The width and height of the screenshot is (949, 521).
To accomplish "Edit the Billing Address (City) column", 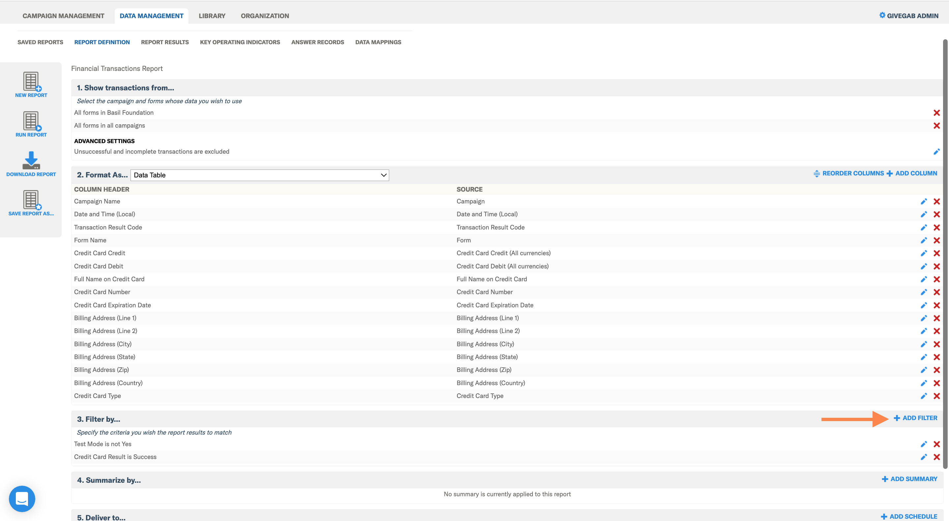I will point(924,344).
